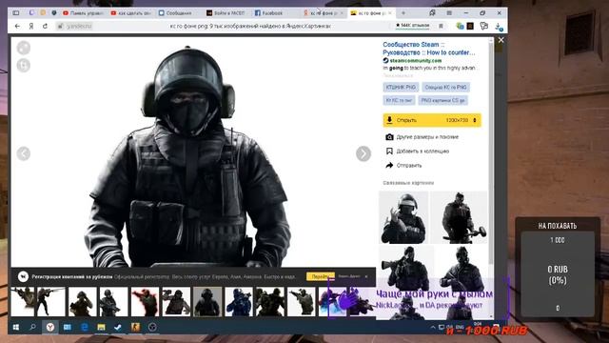Viewport: 609px width, 343px height.
Task: Open the CS:GO taskbar icon
Action: 135,328
